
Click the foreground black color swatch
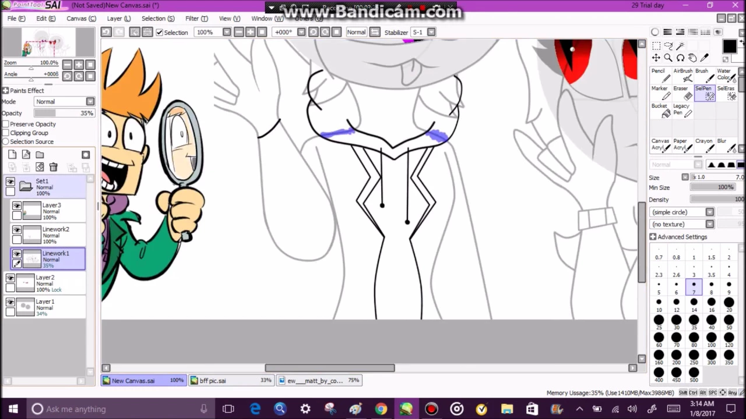730,47
